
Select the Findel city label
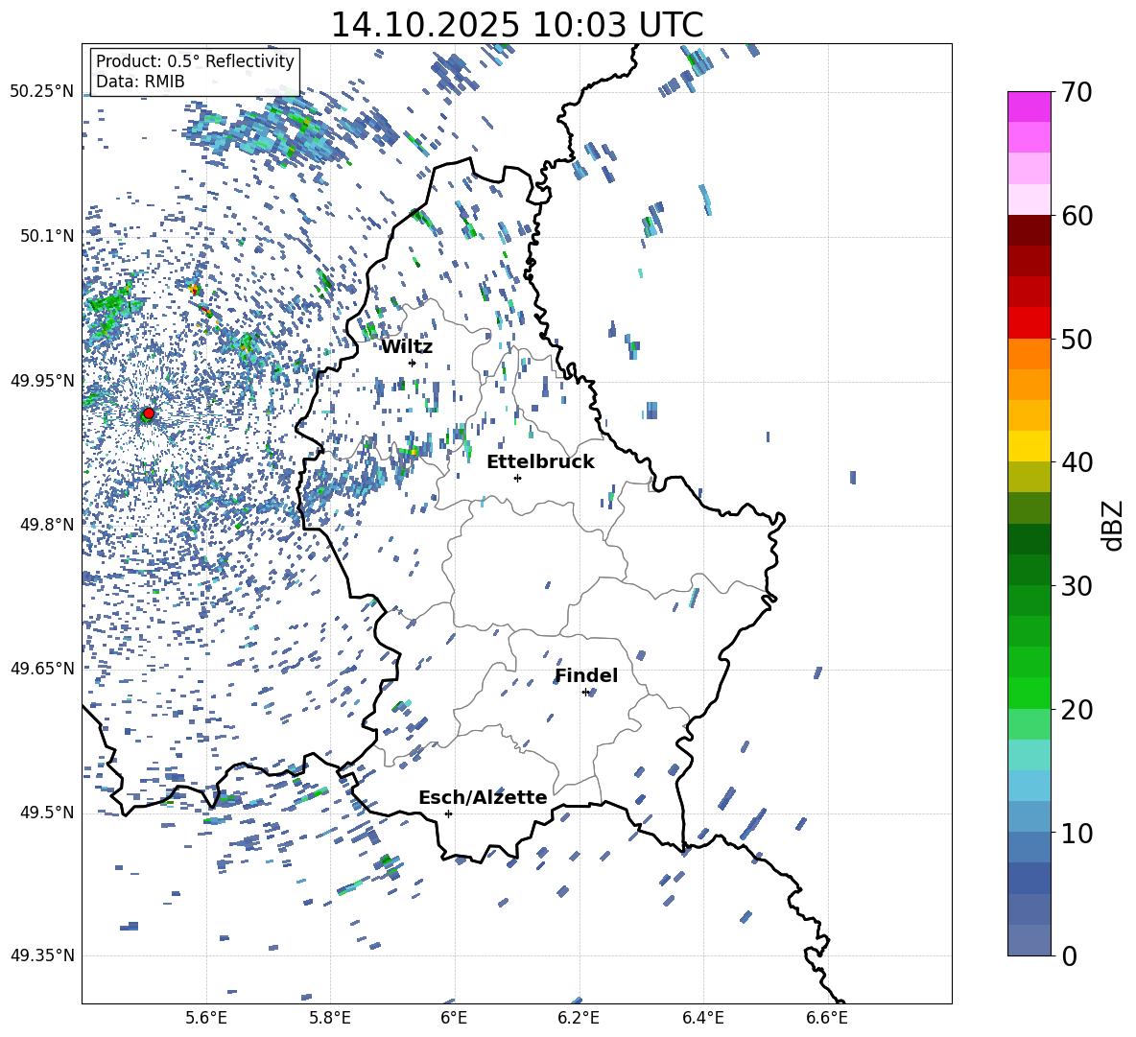586,675
